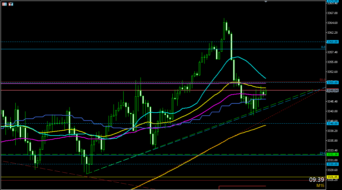Image resolution: width=342 pixels, height=190 pixels.
Task: Click the 3331.00 price scale value
Action: [332, 160]
